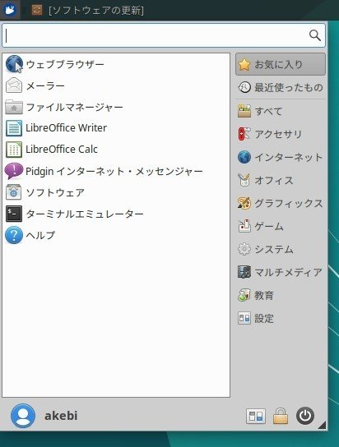Click the search magnifier icon
339x447 pixels.
[x=315, y=35]
